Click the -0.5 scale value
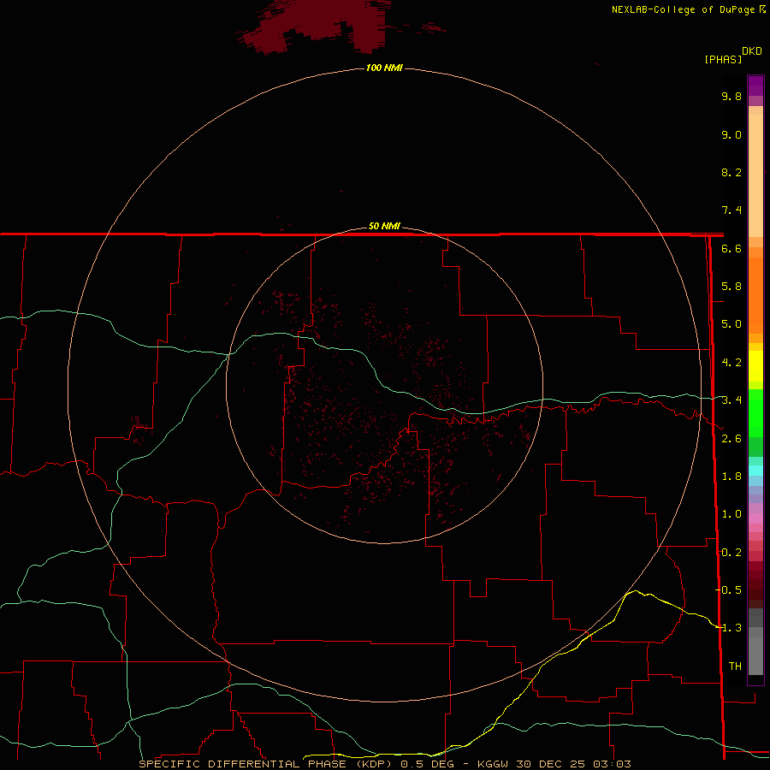This screenshot has width=770, height=770. pos(728,590)
